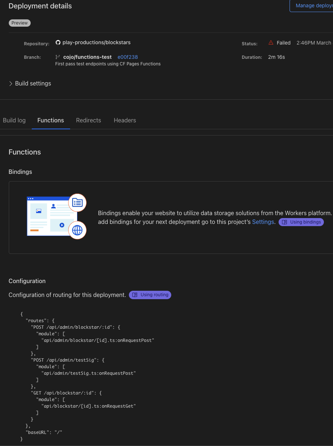Open commit e00f238

[127, 57]
